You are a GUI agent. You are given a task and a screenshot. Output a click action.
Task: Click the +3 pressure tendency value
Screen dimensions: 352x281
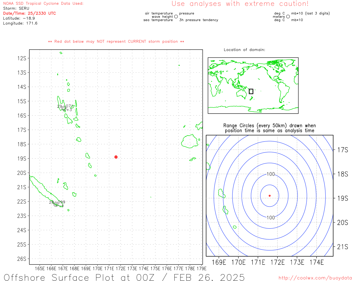tap(69, 110)
